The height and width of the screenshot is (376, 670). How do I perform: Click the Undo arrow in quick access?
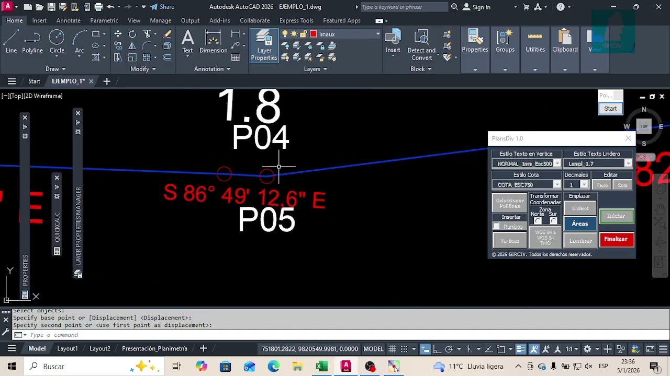110,7
